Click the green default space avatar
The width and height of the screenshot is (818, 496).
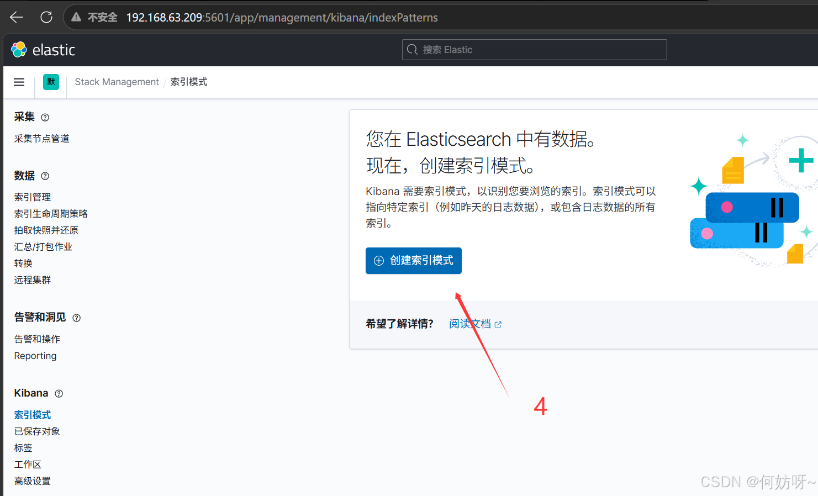[x=51, y=82]
